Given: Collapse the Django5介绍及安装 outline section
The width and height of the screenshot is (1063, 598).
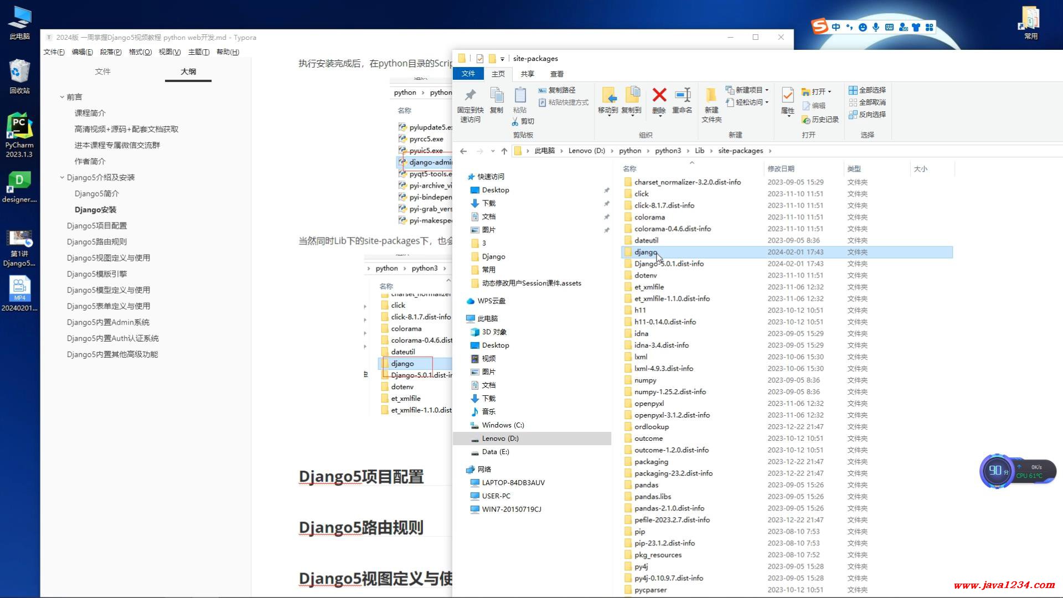Looking at the screenshot, I should [62, 178].
